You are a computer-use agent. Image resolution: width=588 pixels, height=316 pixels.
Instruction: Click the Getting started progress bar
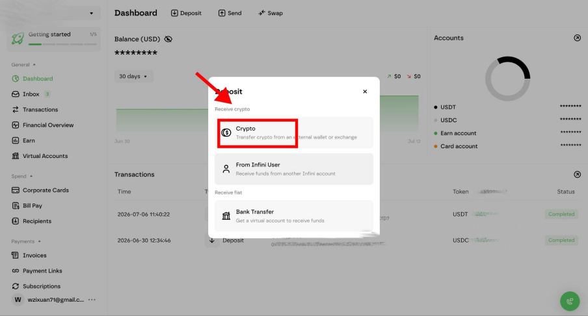tap(62, 44)
